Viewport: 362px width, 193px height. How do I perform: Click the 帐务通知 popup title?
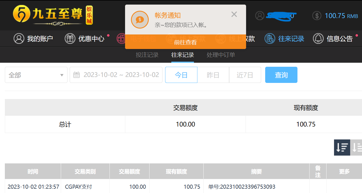click(168, 15)
